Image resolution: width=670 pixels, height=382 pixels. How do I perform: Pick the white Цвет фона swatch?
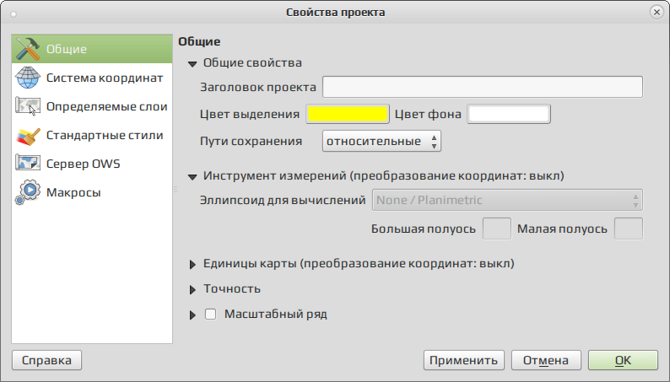click(x=509, y=114)
